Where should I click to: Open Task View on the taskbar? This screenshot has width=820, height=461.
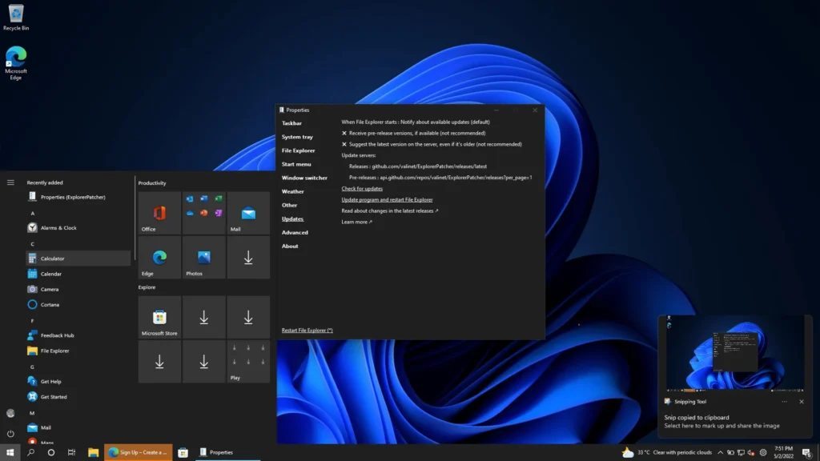click(x=71, y=453)
